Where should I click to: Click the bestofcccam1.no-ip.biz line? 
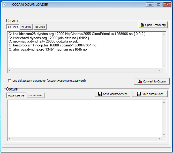click(x=52, y=45)
